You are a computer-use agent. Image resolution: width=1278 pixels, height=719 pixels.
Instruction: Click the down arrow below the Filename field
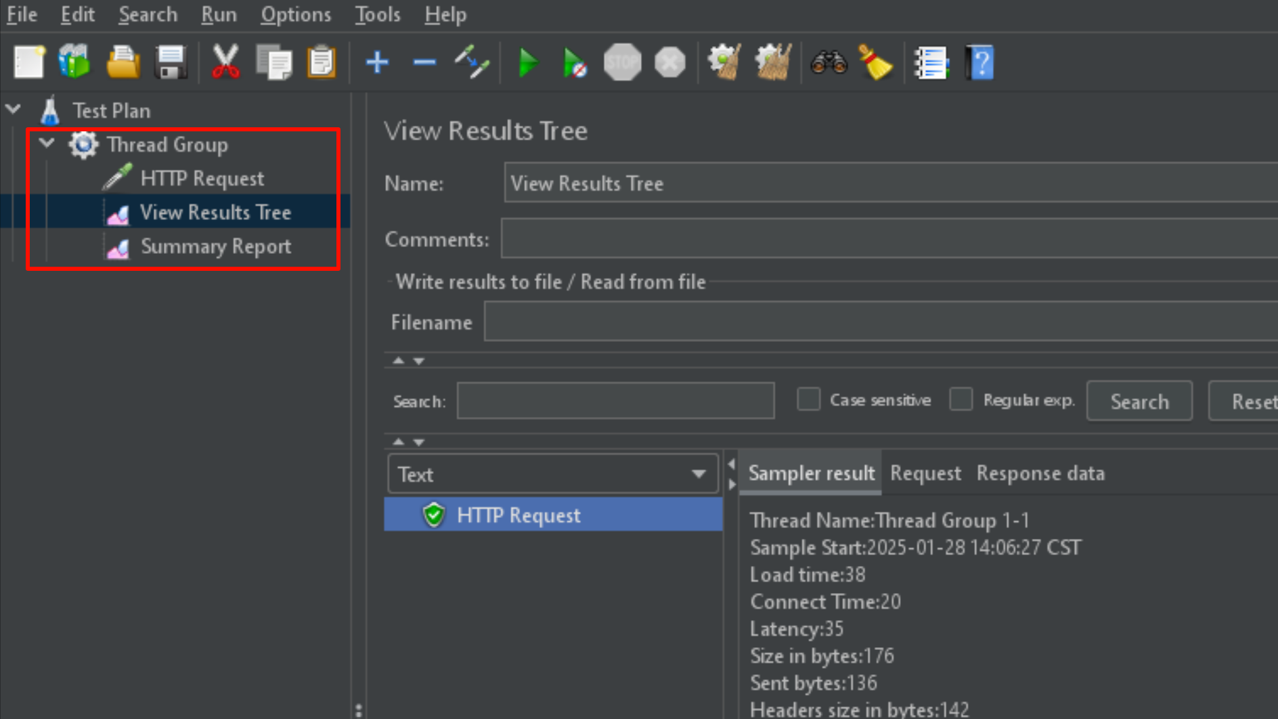pos(419,361)
